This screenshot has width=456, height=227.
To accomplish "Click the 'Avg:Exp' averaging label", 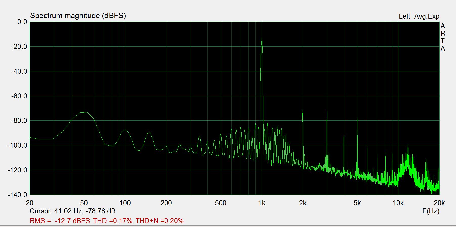I will [427, 16].
